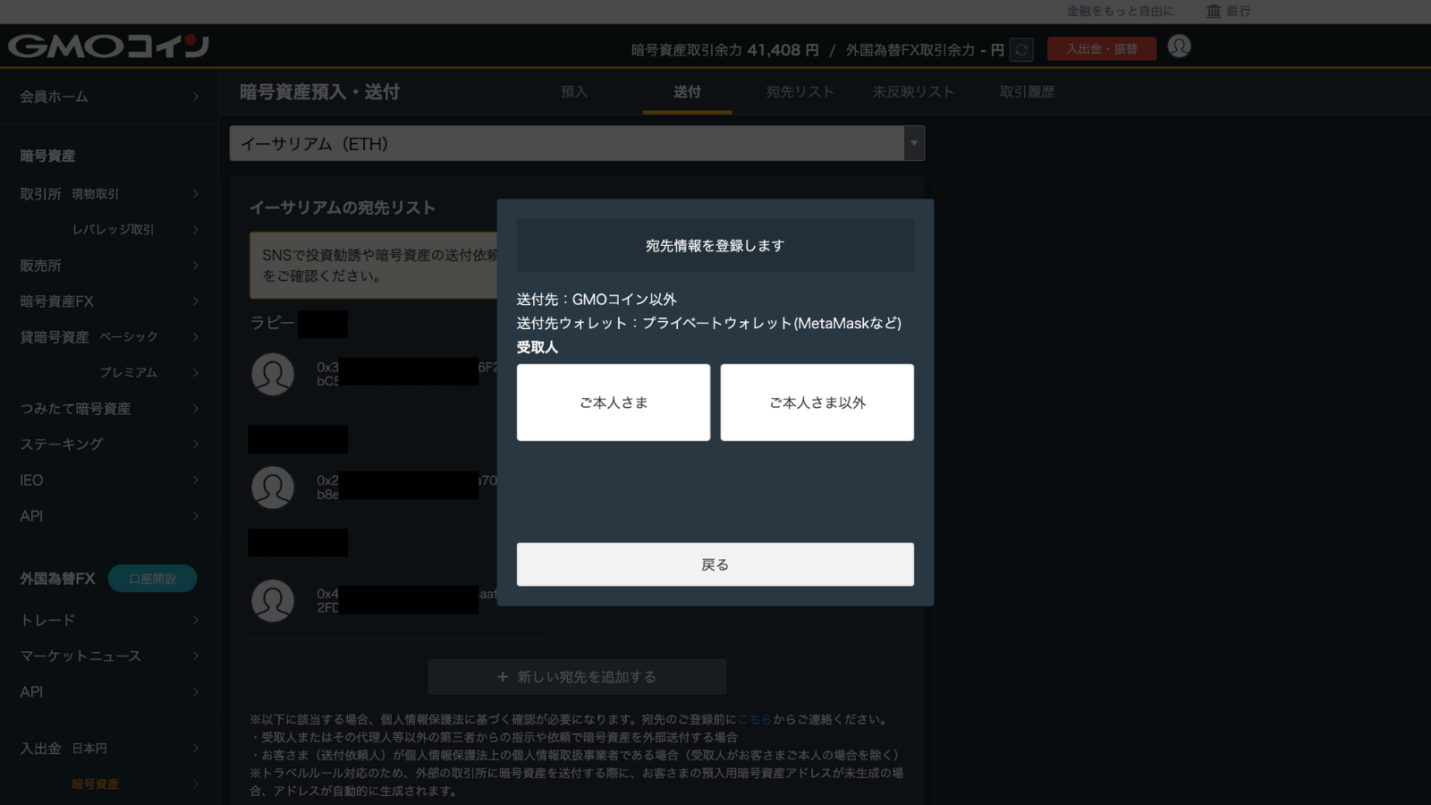Click the 入出金・振替 red button
1431x805 pixels.
(x=1101, y=49)
